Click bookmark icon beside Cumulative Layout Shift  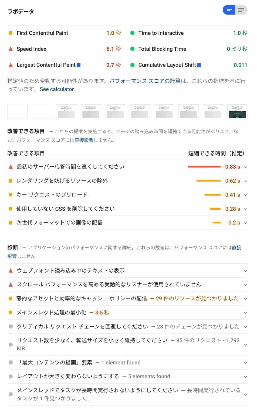(199, 65)
